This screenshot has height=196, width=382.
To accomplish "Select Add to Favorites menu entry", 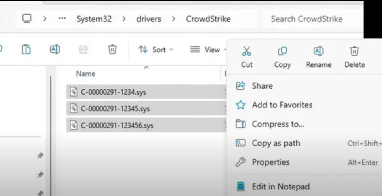I will (305, 105).
